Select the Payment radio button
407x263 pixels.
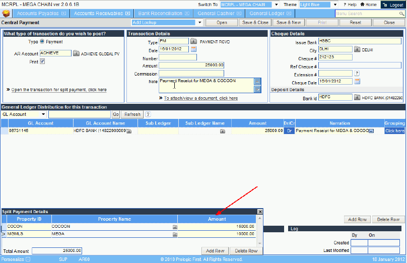[x=42, y=42]
